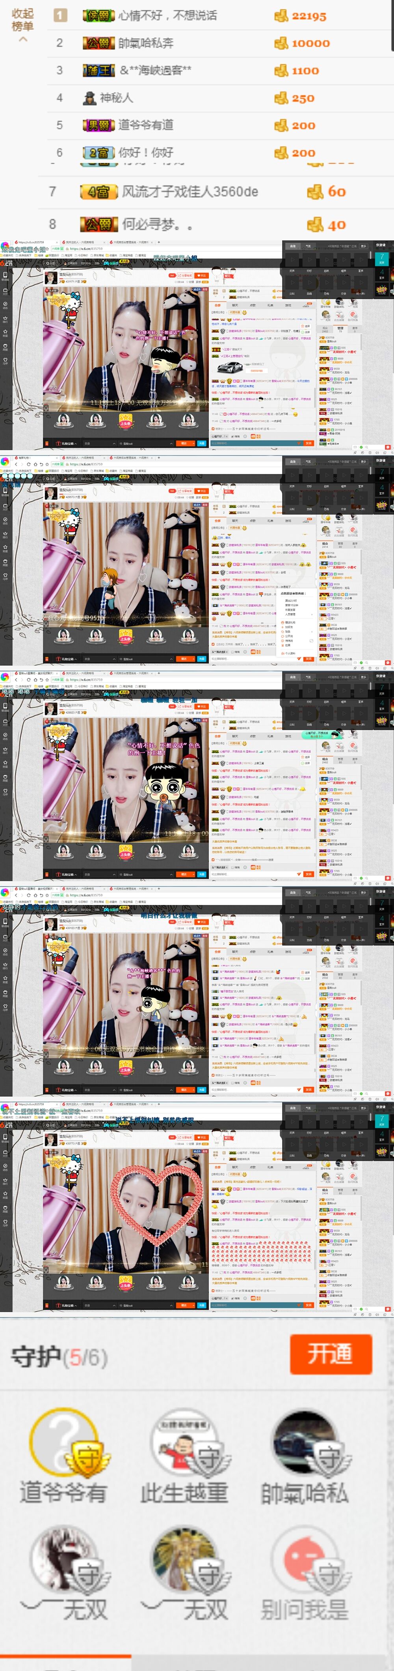Click the 神秘人 mystery avatar icon
The image size is (394, 1671).
tap(89, 98)
